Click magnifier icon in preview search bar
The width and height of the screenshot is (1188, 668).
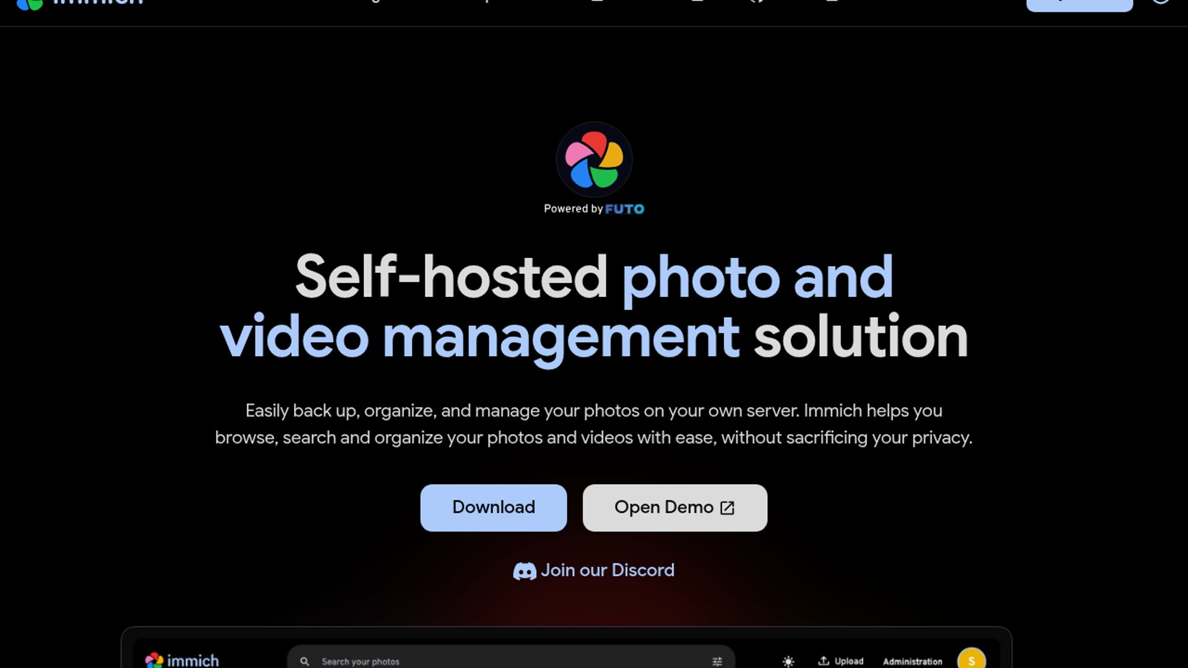(304, 661)
